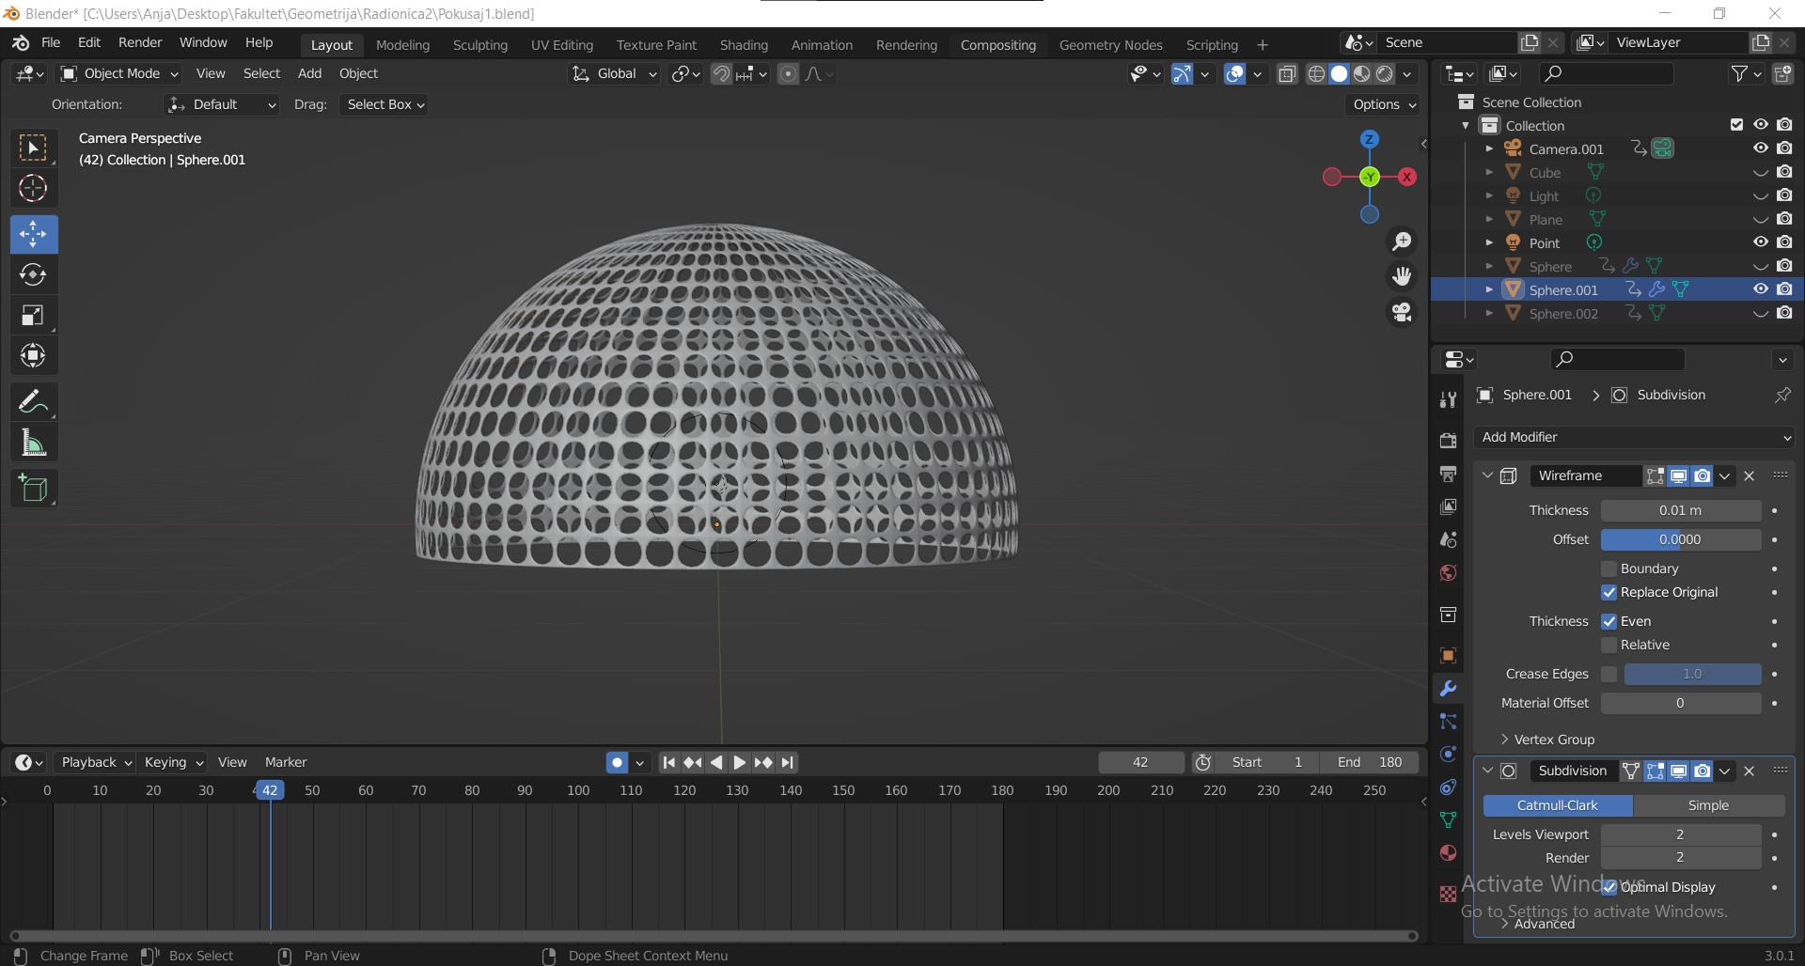Open the Options dropdown in viewport

coord(1384,104)
